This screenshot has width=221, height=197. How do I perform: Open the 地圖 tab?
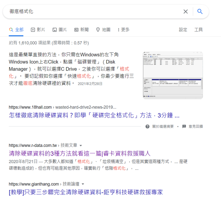pos(103,30)
